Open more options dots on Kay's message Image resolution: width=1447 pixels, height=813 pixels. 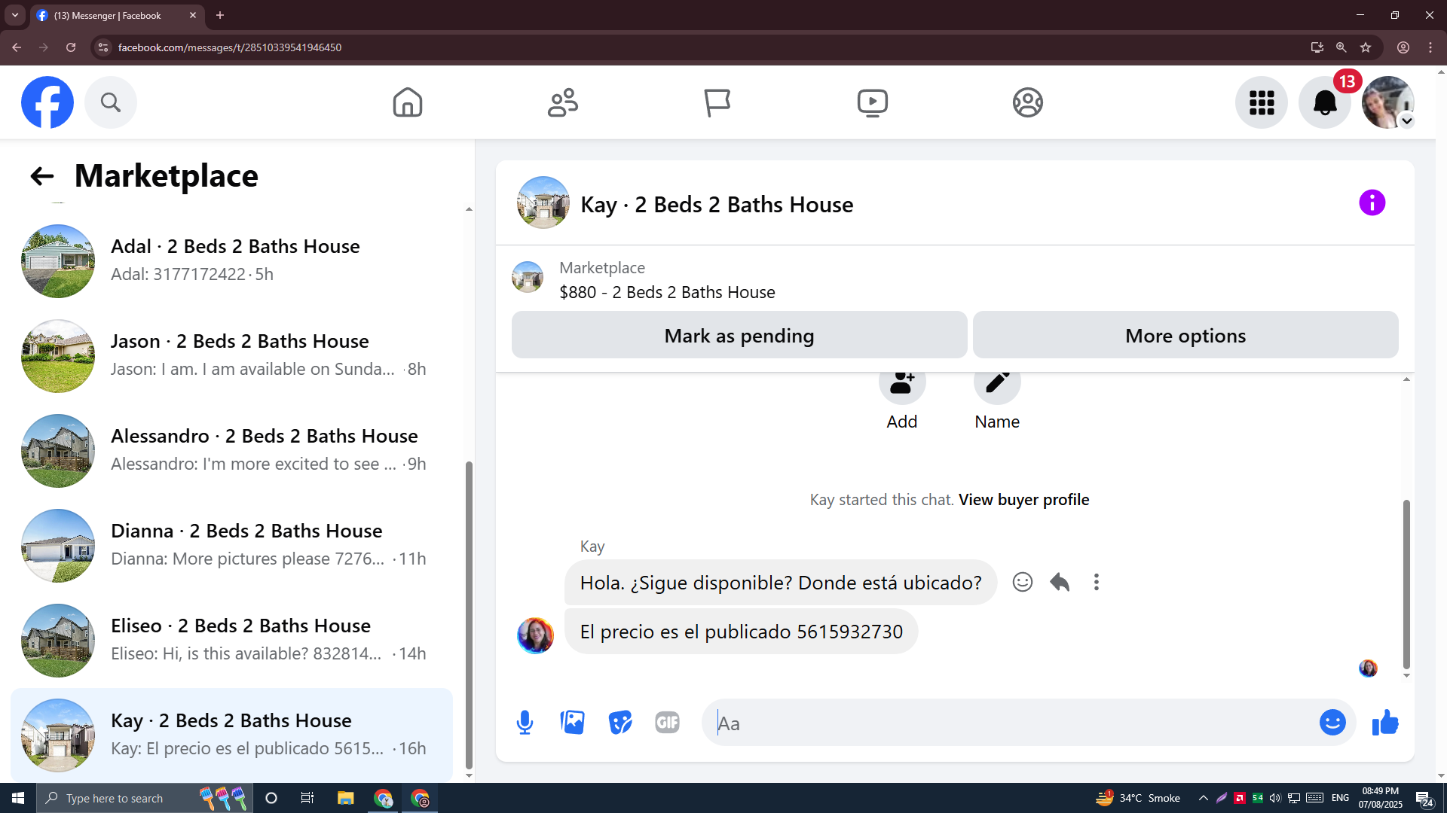(1097, 582)
